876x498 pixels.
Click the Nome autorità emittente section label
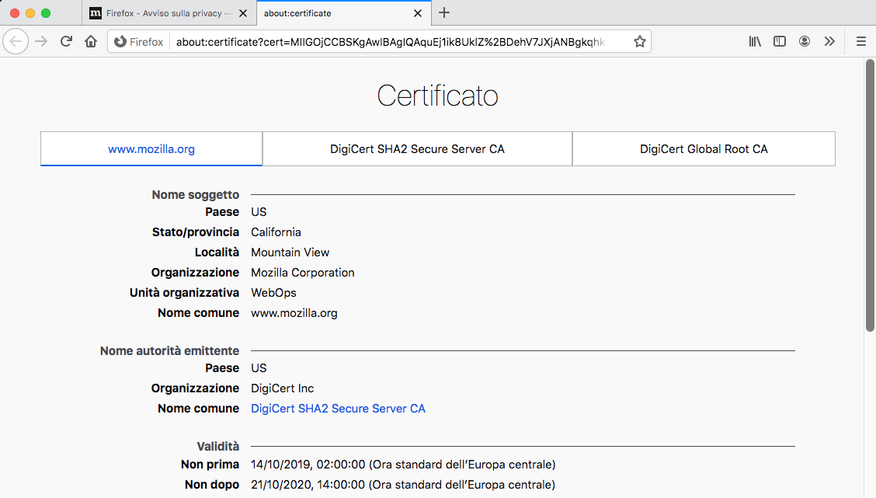coord(170,351)
